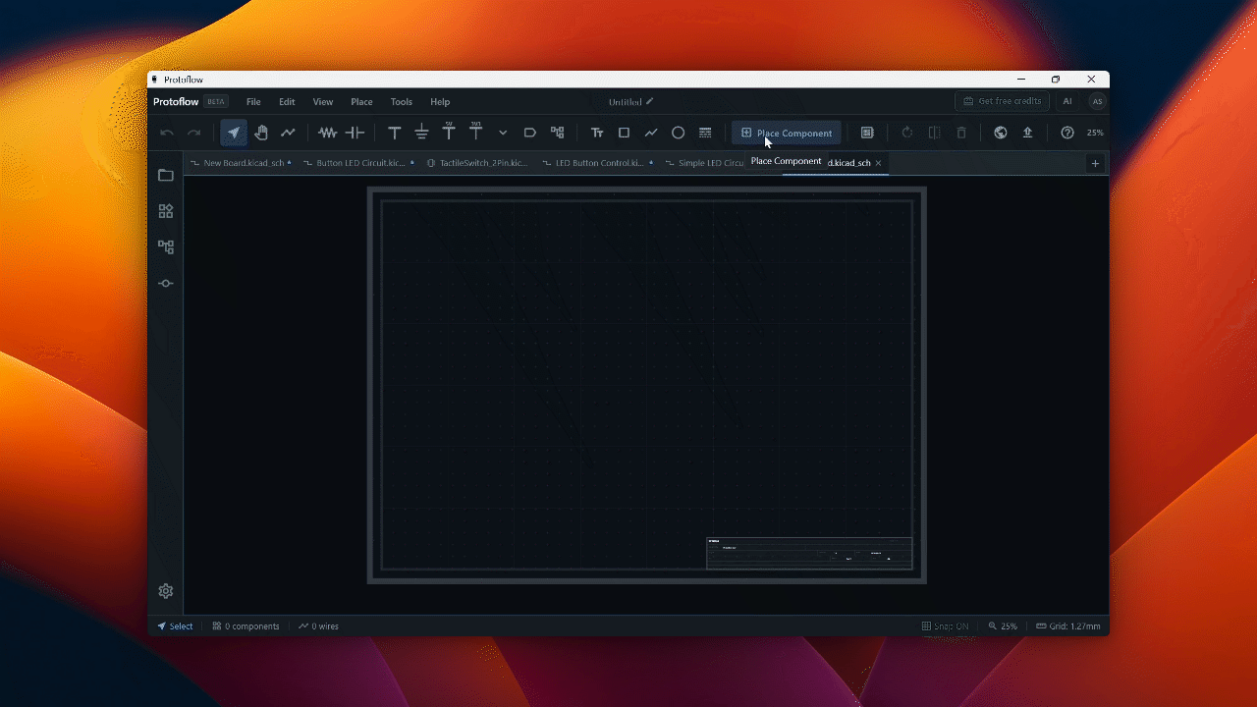Close the active kicad_sch tab
This screenshot has width=1257, height=707.
point(878,163)
